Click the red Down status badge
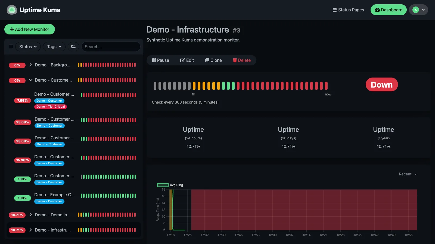Screen dimensions: 435x244 click(382, 85)
